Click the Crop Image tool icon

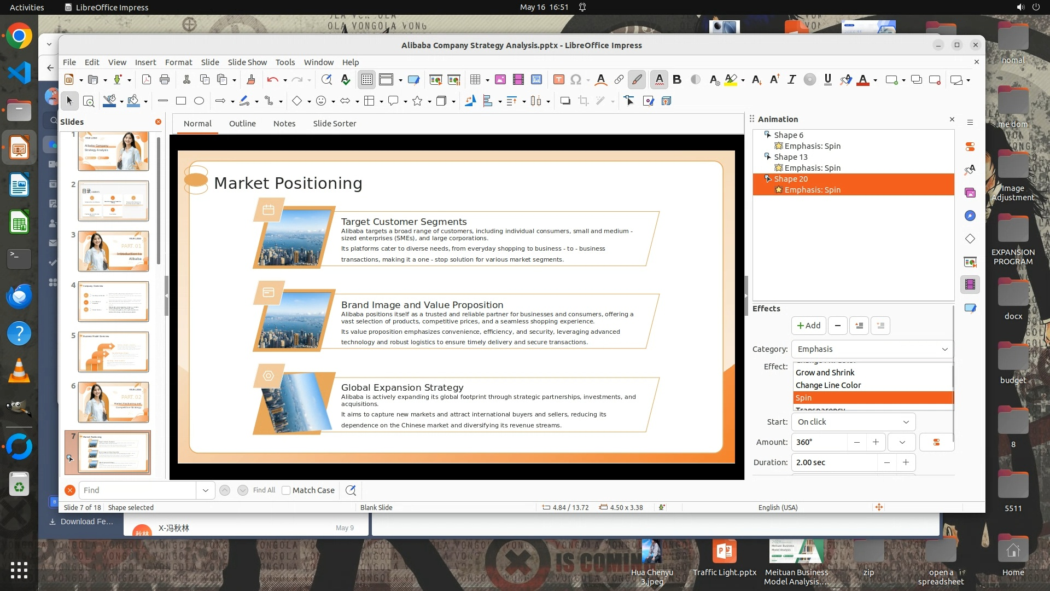[x=584, y=101]
